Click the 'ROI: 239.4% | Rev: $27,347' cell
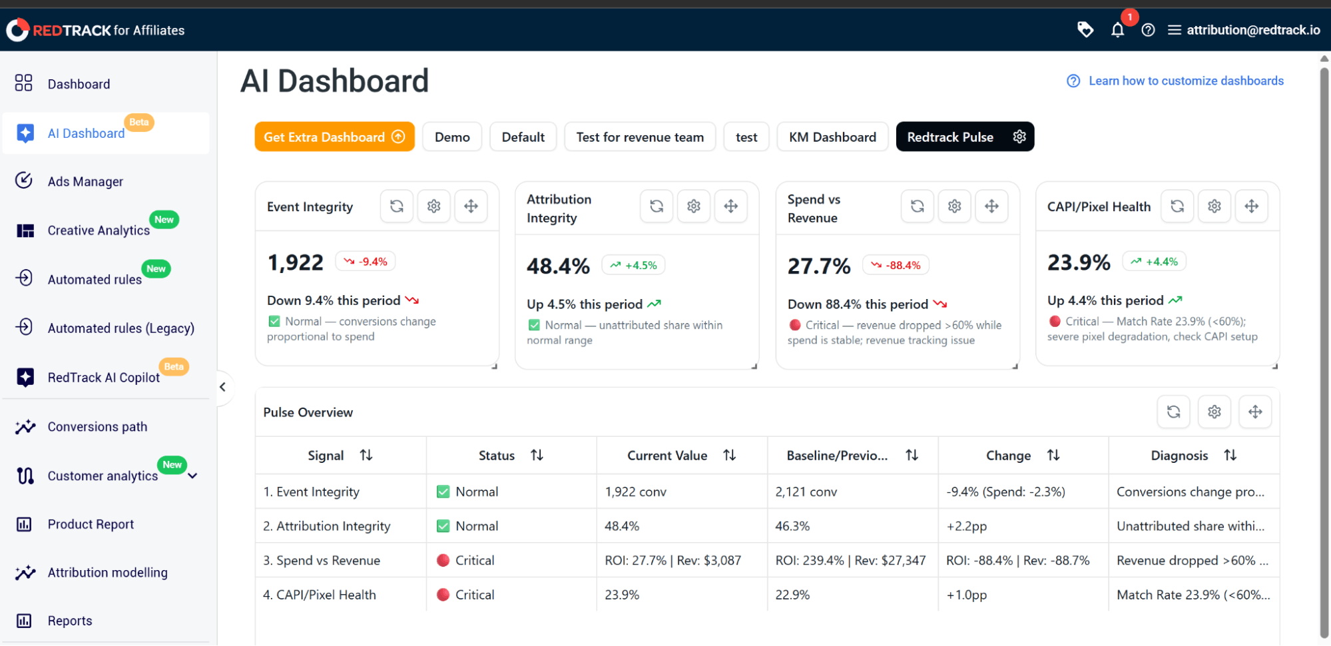 (x=853, y=561)
